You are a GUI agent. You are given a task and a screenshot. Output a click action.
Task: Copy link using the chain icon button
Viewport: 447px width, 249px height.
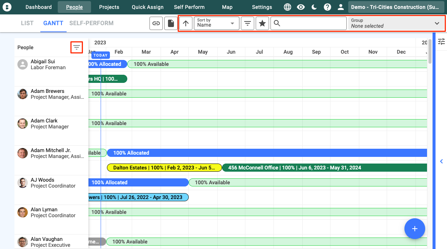point(157,23)
